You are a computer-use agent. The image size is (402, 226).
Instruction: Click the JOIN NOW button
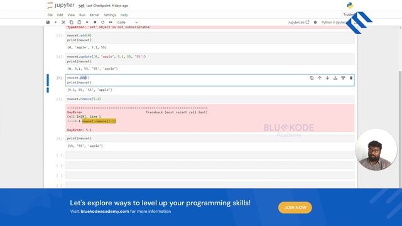[x=295, y=208]
